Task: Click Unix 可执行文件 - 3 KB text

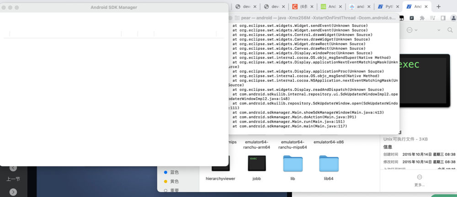Action: [x=405, y=139]
